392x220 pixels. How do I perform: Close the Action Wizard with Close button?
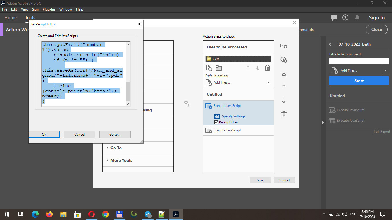(377, 29)
